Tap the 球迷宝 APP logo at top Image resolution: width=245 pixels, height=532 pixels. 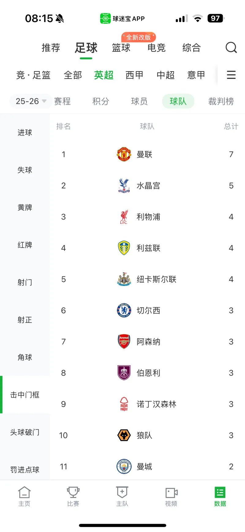coord(105,18)
